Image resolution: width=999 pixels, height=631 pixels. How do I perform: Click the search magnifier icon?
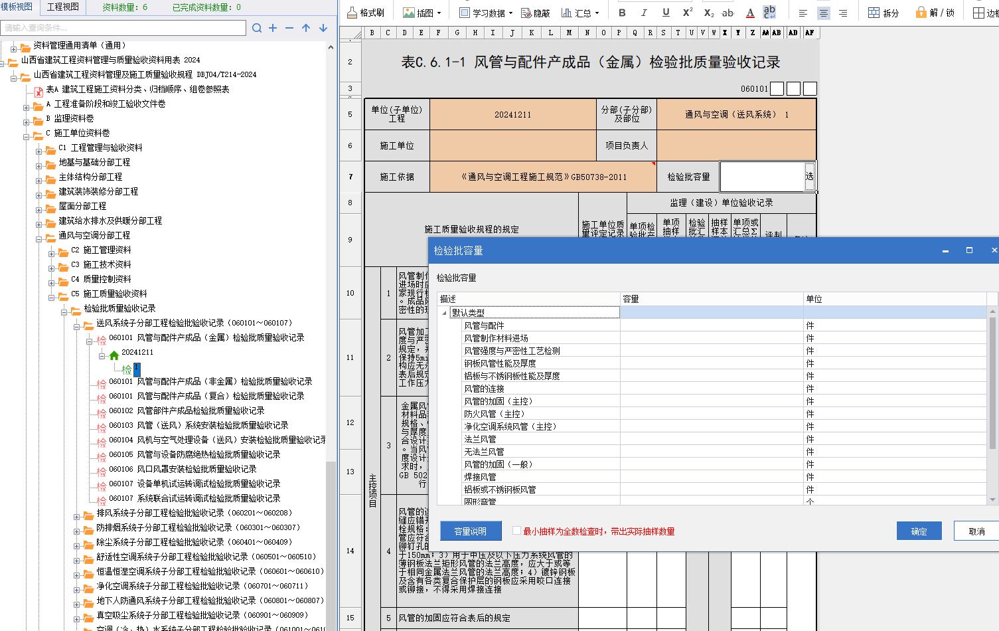[257, 28]
